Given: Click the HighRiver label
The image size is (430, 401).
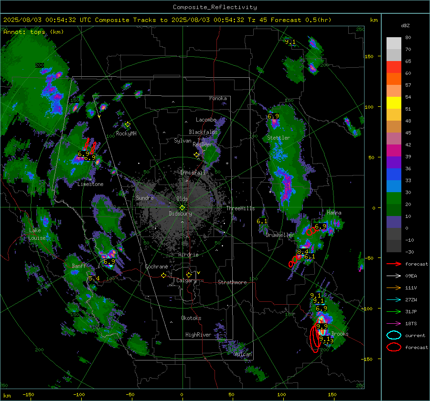Looking at the screenshot, I should [198, 335].
